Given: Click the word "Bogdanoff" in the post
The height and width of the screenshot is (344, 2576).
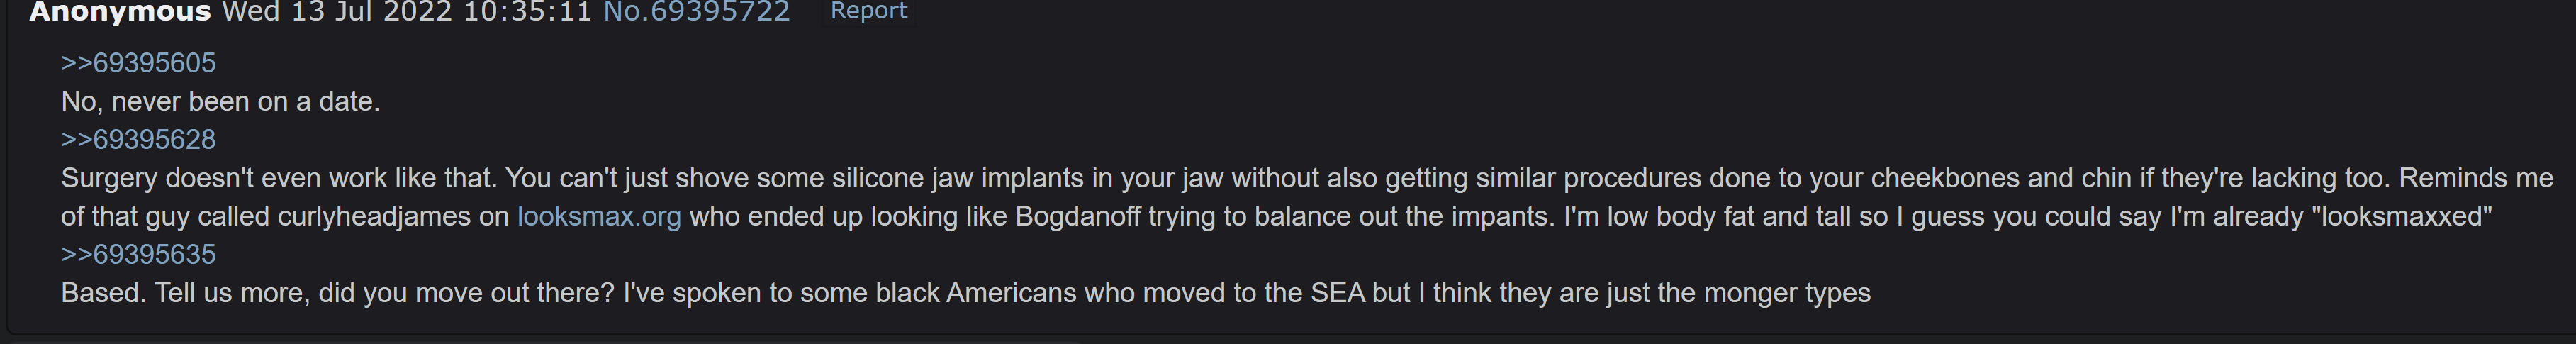Looking at the screenshot, I should pyautogui.click(x=1077, y=217).
